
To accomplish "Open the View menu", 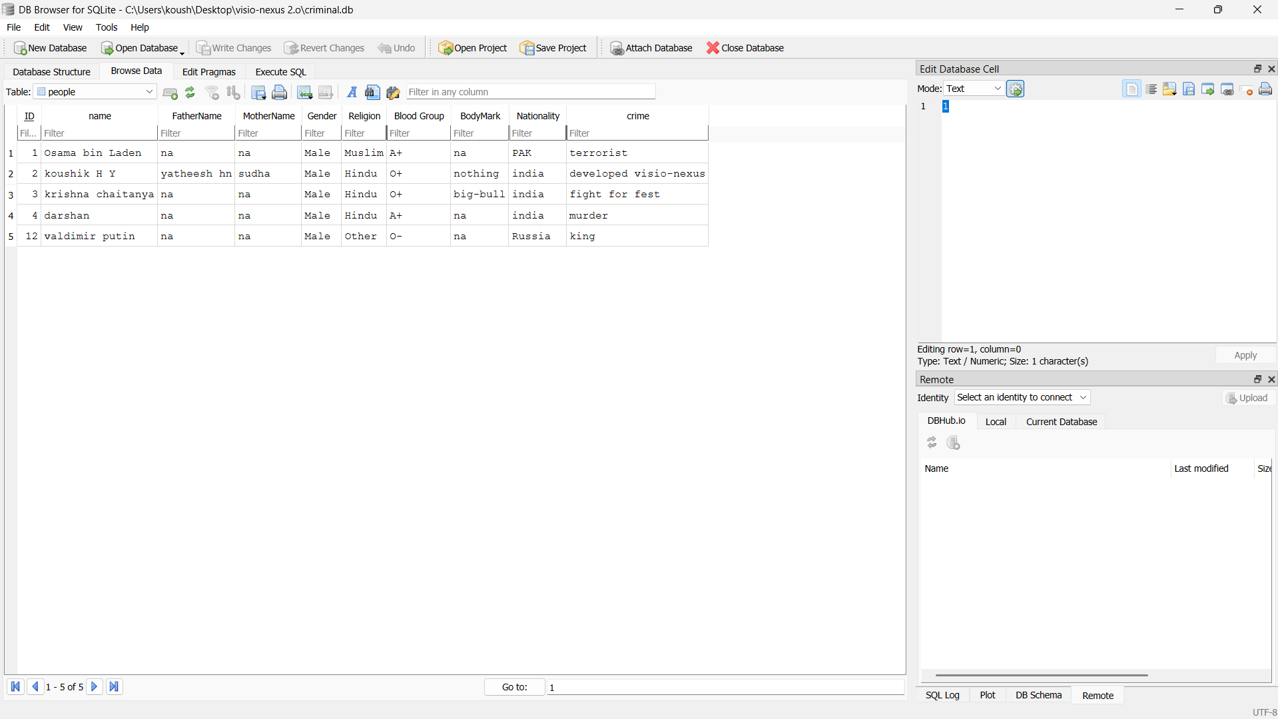I will point(73,27).
